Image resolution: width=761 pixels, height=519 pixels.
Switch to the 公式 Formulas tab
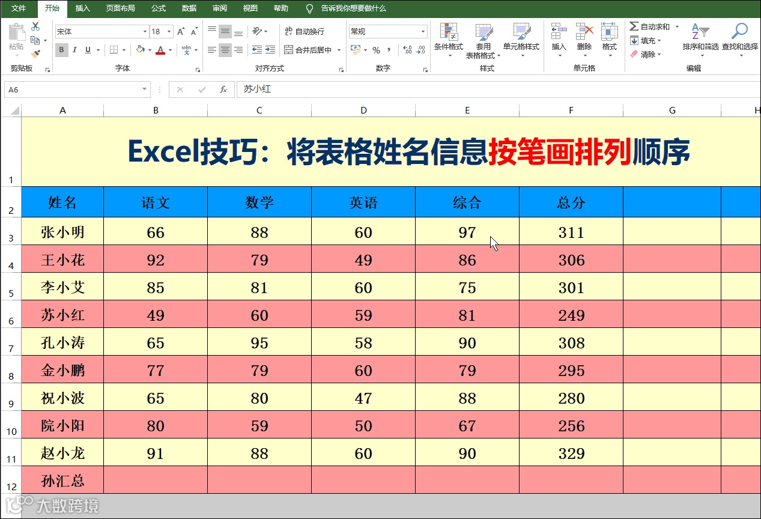pyautogui.click(x=159, y=8)
